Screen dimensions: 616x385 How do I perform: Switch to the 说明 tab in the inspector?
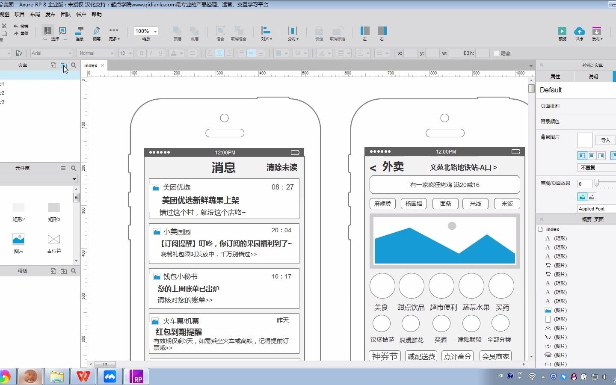593,77
